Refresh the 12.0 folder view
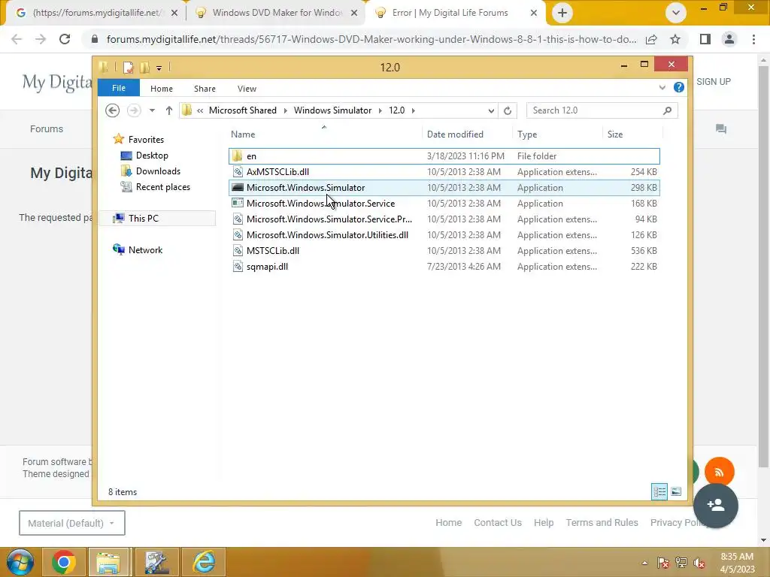The width and height of the screenshot is (770, 577). [508, 111]
